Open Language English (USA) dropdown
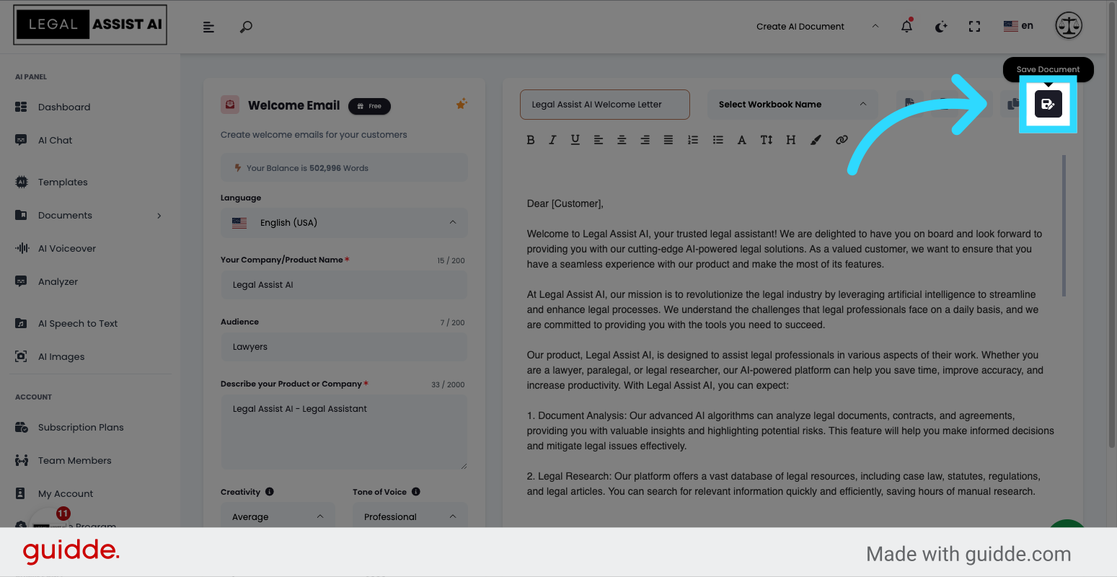 coord(344,223)
